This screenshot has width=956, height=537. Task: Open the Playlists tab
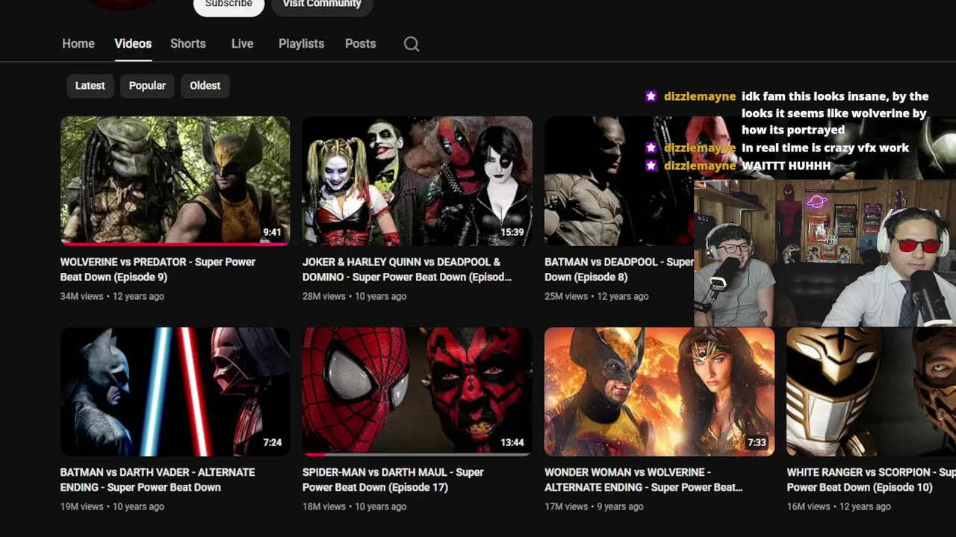[301, 43]
